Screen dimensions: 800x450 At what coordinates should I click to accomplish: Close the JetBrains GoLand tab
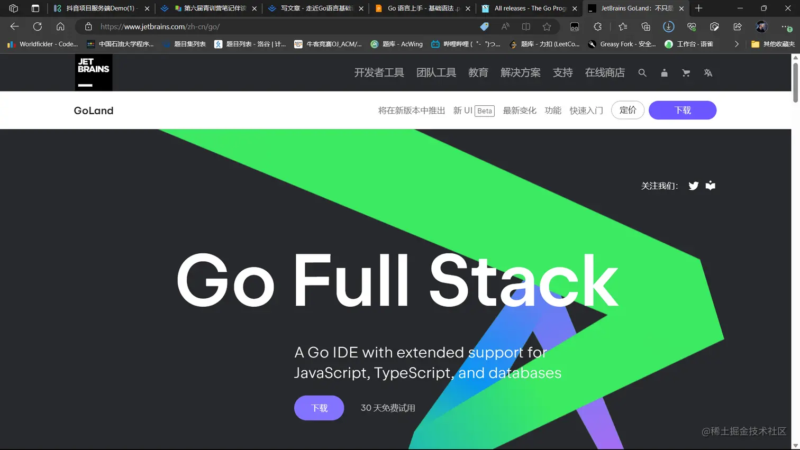click(x=681, y=8)
